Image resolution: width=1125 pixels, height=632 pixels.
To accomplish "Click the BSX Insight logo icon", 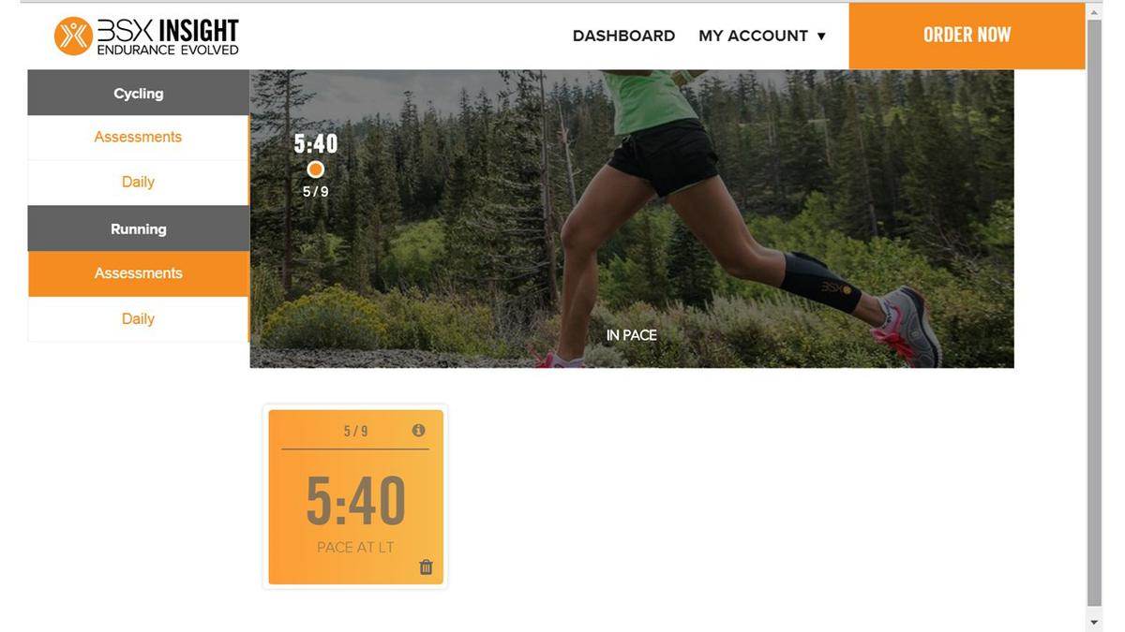I will [73, 36].
